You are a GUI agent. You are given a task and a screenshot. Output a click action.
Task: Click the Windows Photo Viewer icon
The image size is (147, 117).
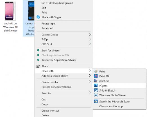pyautogui.click(x=96, y=95)
